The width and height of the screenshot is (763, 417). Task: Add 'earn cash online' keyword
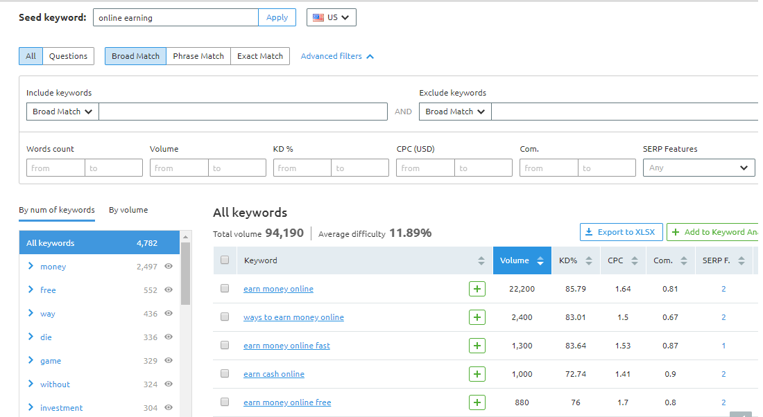[x=477, y=374]
